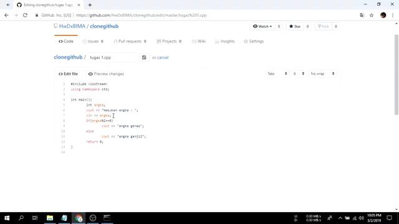This screenshot has height=224, width=399.
Task: Open Windows taskbar search
Action: point(21,218)
